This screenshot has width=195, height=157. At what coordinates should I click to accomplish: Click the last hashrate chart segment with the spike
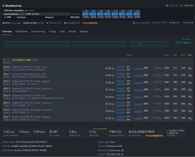tap(149, 44)
